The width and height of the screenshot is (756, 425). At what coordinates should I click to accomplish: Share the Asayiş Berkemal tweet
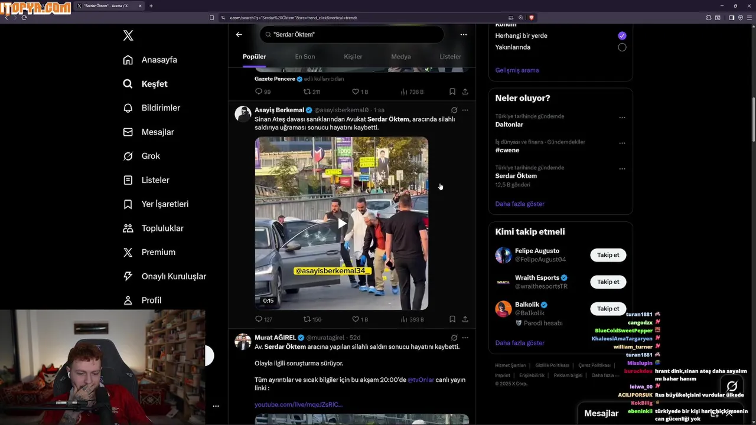pyautogui.click(x=465, y=319)
